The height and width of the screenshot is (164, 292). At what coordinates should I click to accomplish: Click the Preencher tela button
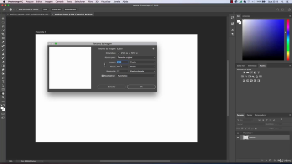coord(70,10)
